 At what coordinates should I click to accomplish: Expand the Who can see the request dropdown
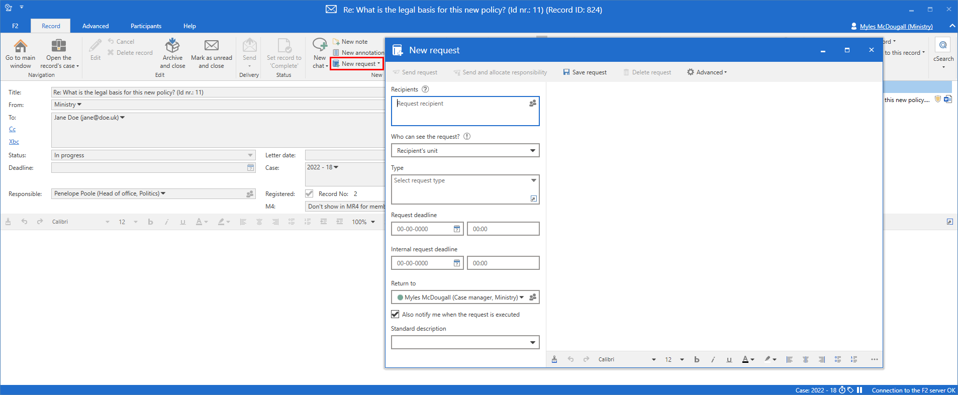[532, 151]
